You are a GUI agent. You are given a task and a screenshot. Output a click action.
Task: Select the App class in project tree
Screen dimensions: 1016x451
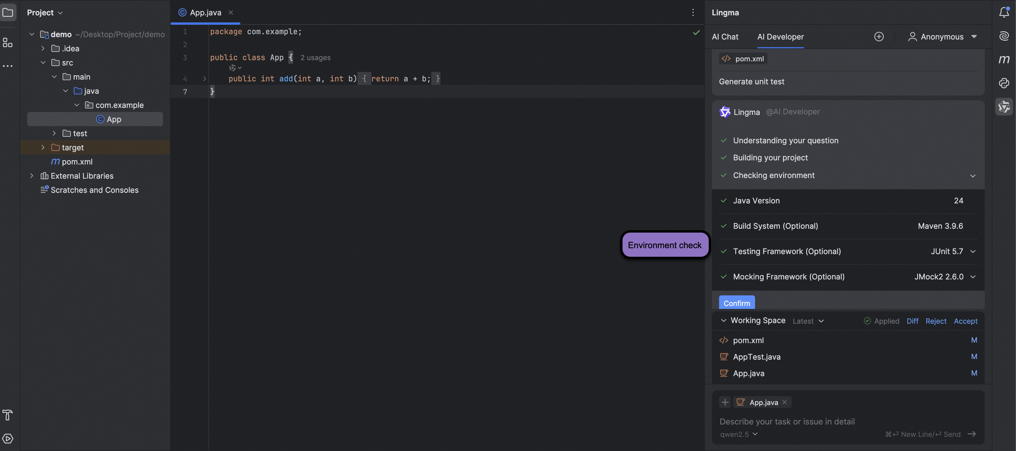click(95, 119)
